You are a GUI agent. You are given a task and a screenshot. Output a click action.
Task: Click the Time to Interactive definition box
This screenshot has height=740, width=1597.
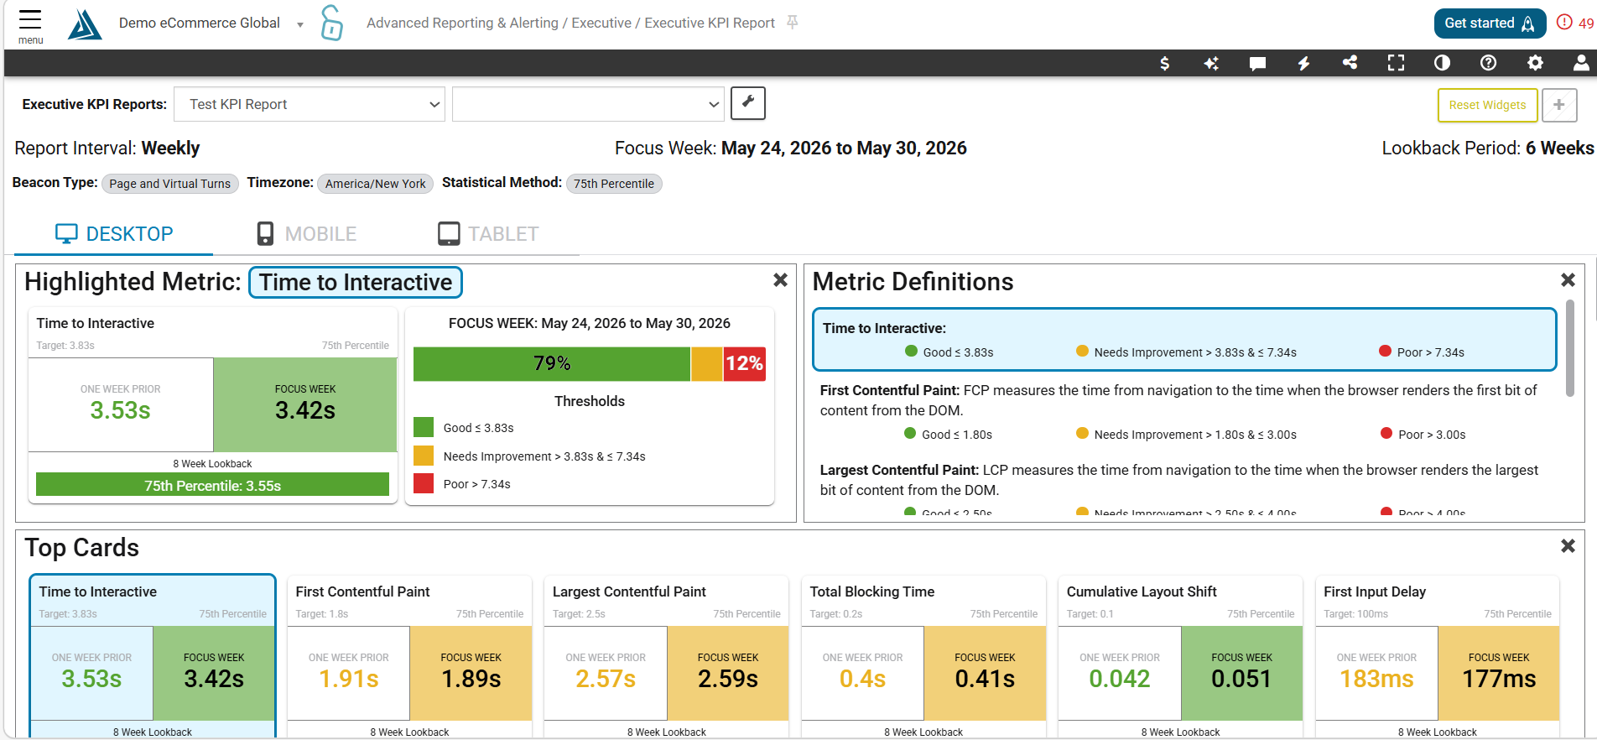coord(1184,340)
